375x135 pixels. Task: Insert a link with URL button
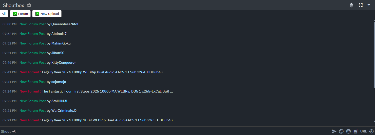(363, 131)
